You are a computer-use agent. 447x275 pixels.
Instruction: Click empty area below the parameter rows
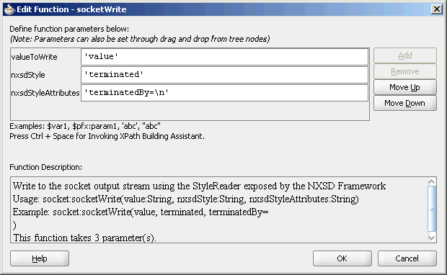click(190, 111)
